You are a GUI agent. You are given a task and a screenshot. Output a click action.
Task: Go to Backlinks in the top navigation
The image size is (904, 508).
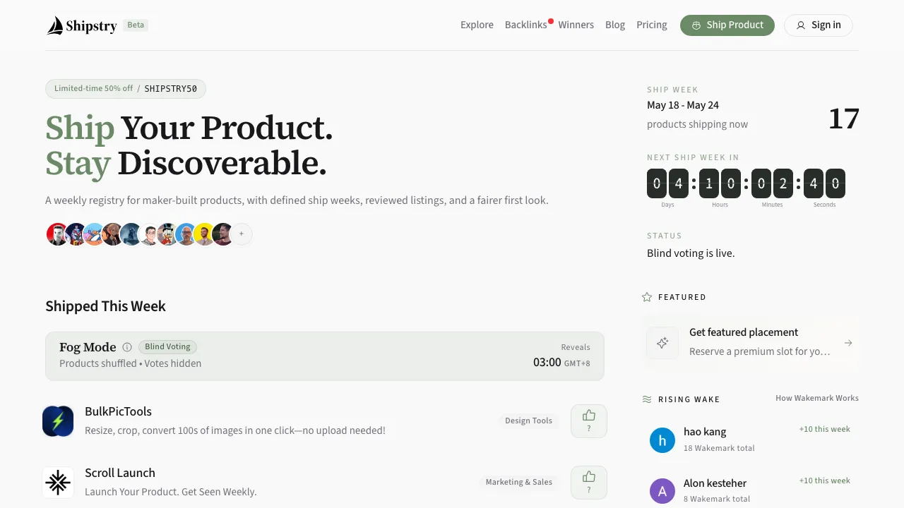(525, 25)
